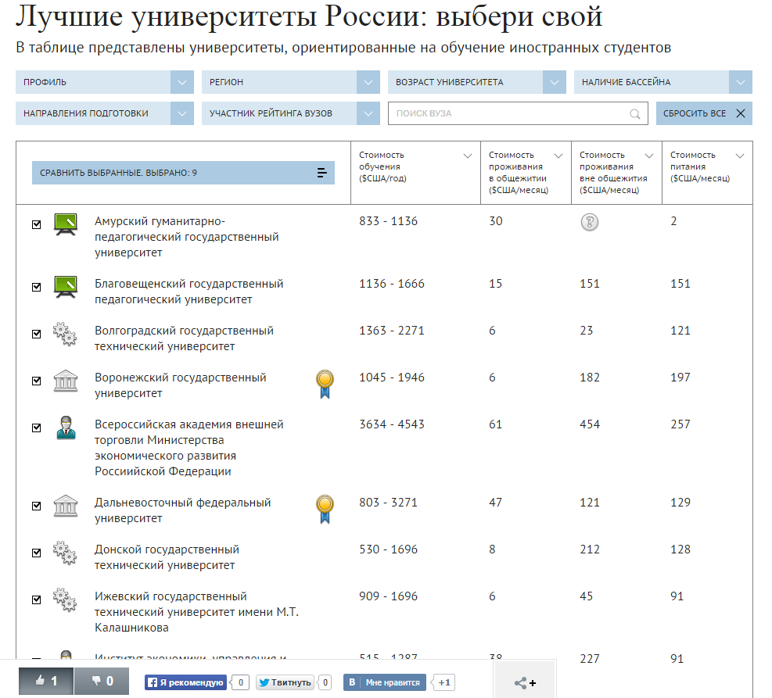This screenshot has width=772, height=698.
Task: Click the gears icon for Донской technical university
Action: coord(65,553)
